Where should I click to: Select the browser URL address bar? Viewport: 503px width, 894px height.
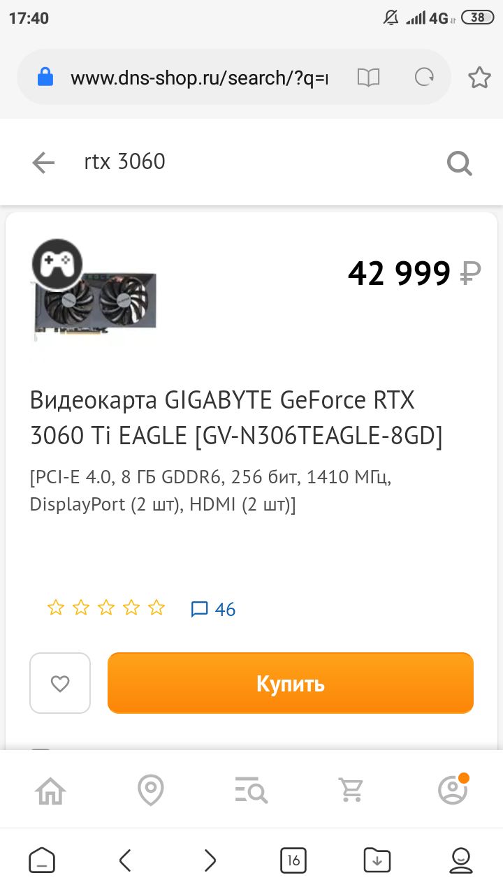coord(199,78)
